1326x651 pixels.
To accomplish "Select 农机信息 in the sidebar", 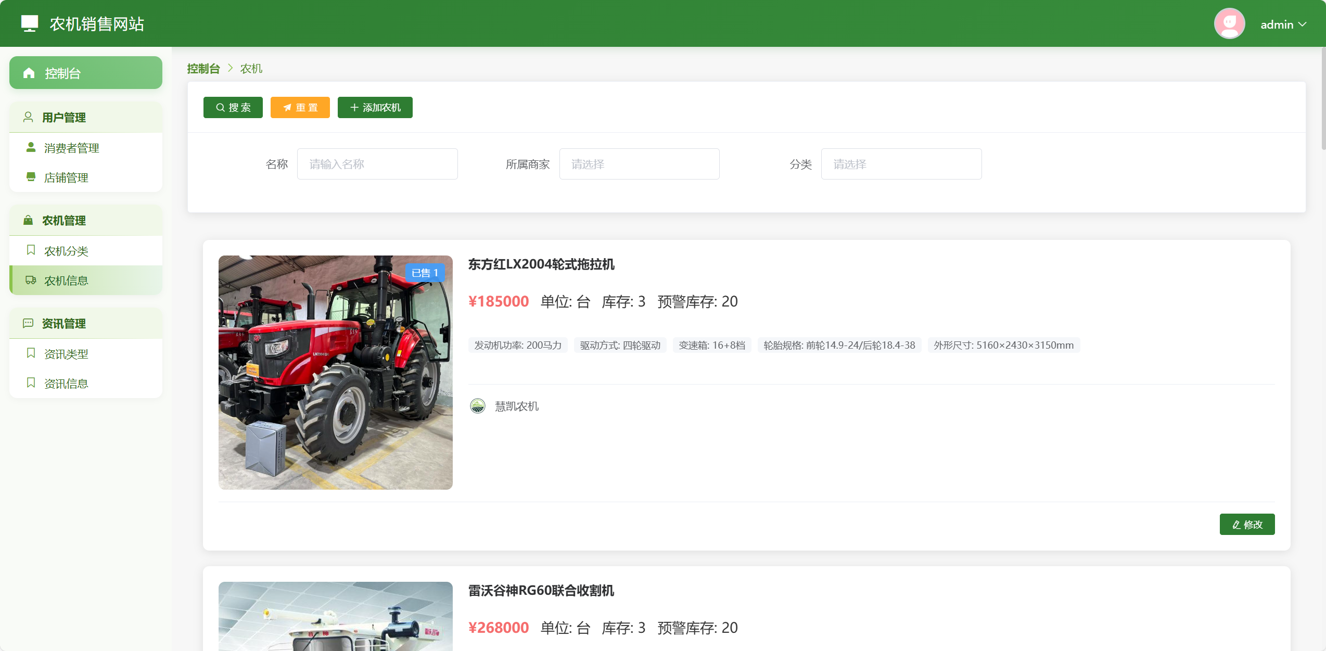I will (86, 280).
